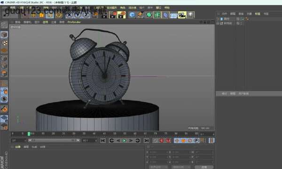This screenshot has height=169, width=282.
Task: Click the green timeline playhead marker
Action: point(29,134)
